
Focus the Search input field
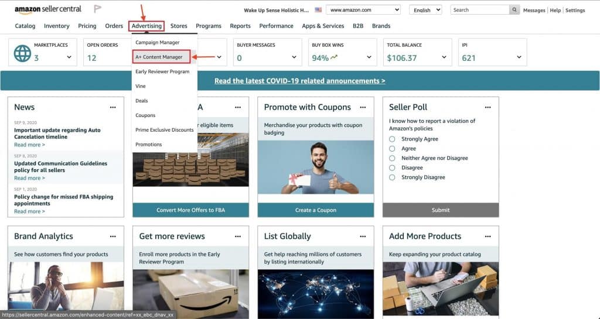point(480,10)
